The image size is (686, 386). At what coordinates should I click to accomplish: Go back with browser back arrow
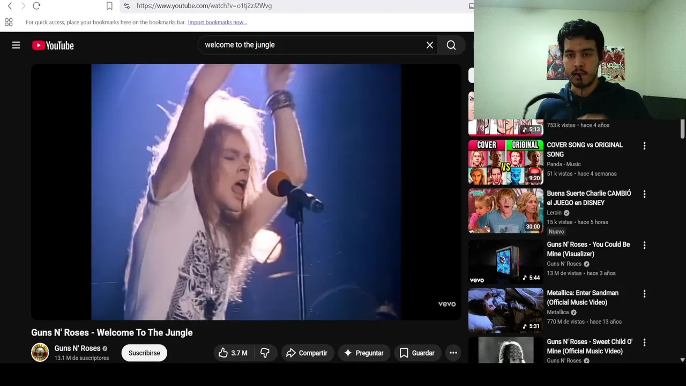pos(10,6)
